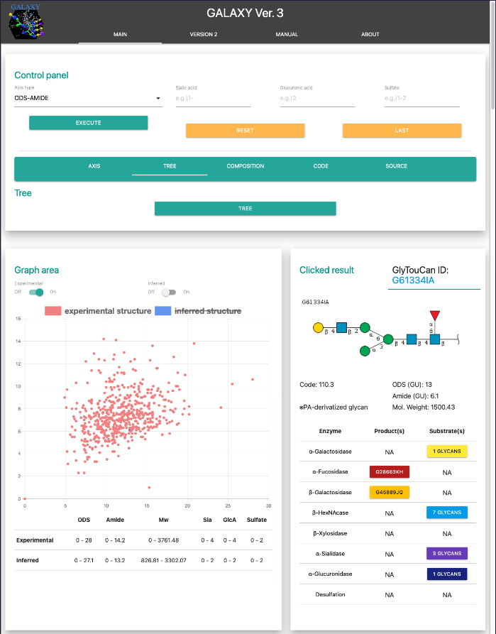This screenshot has height=634, width=496.
Task: Click the red fucose triangle in glycan
Action: click(x=435, y=315)
